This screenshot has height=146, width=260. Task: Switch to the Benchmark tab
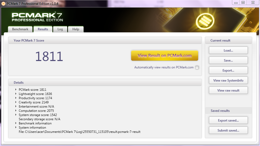pos(20,29)
